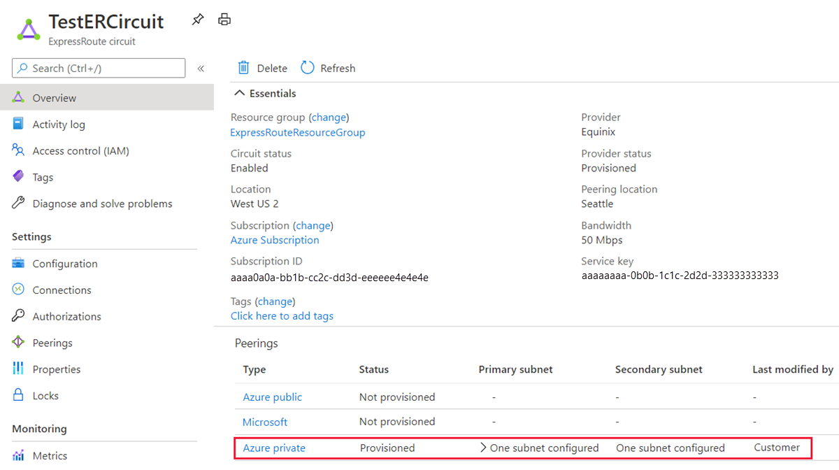Open the ExpressRouteResourceGroup link
The image size is (839, 470).
[298, 132]
